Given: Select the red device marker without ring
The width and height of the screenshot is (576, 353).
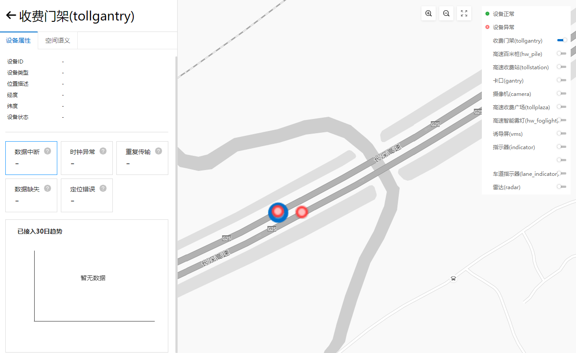Looking at the screenshot, I should pyautogui.click(x=302, y=212).
